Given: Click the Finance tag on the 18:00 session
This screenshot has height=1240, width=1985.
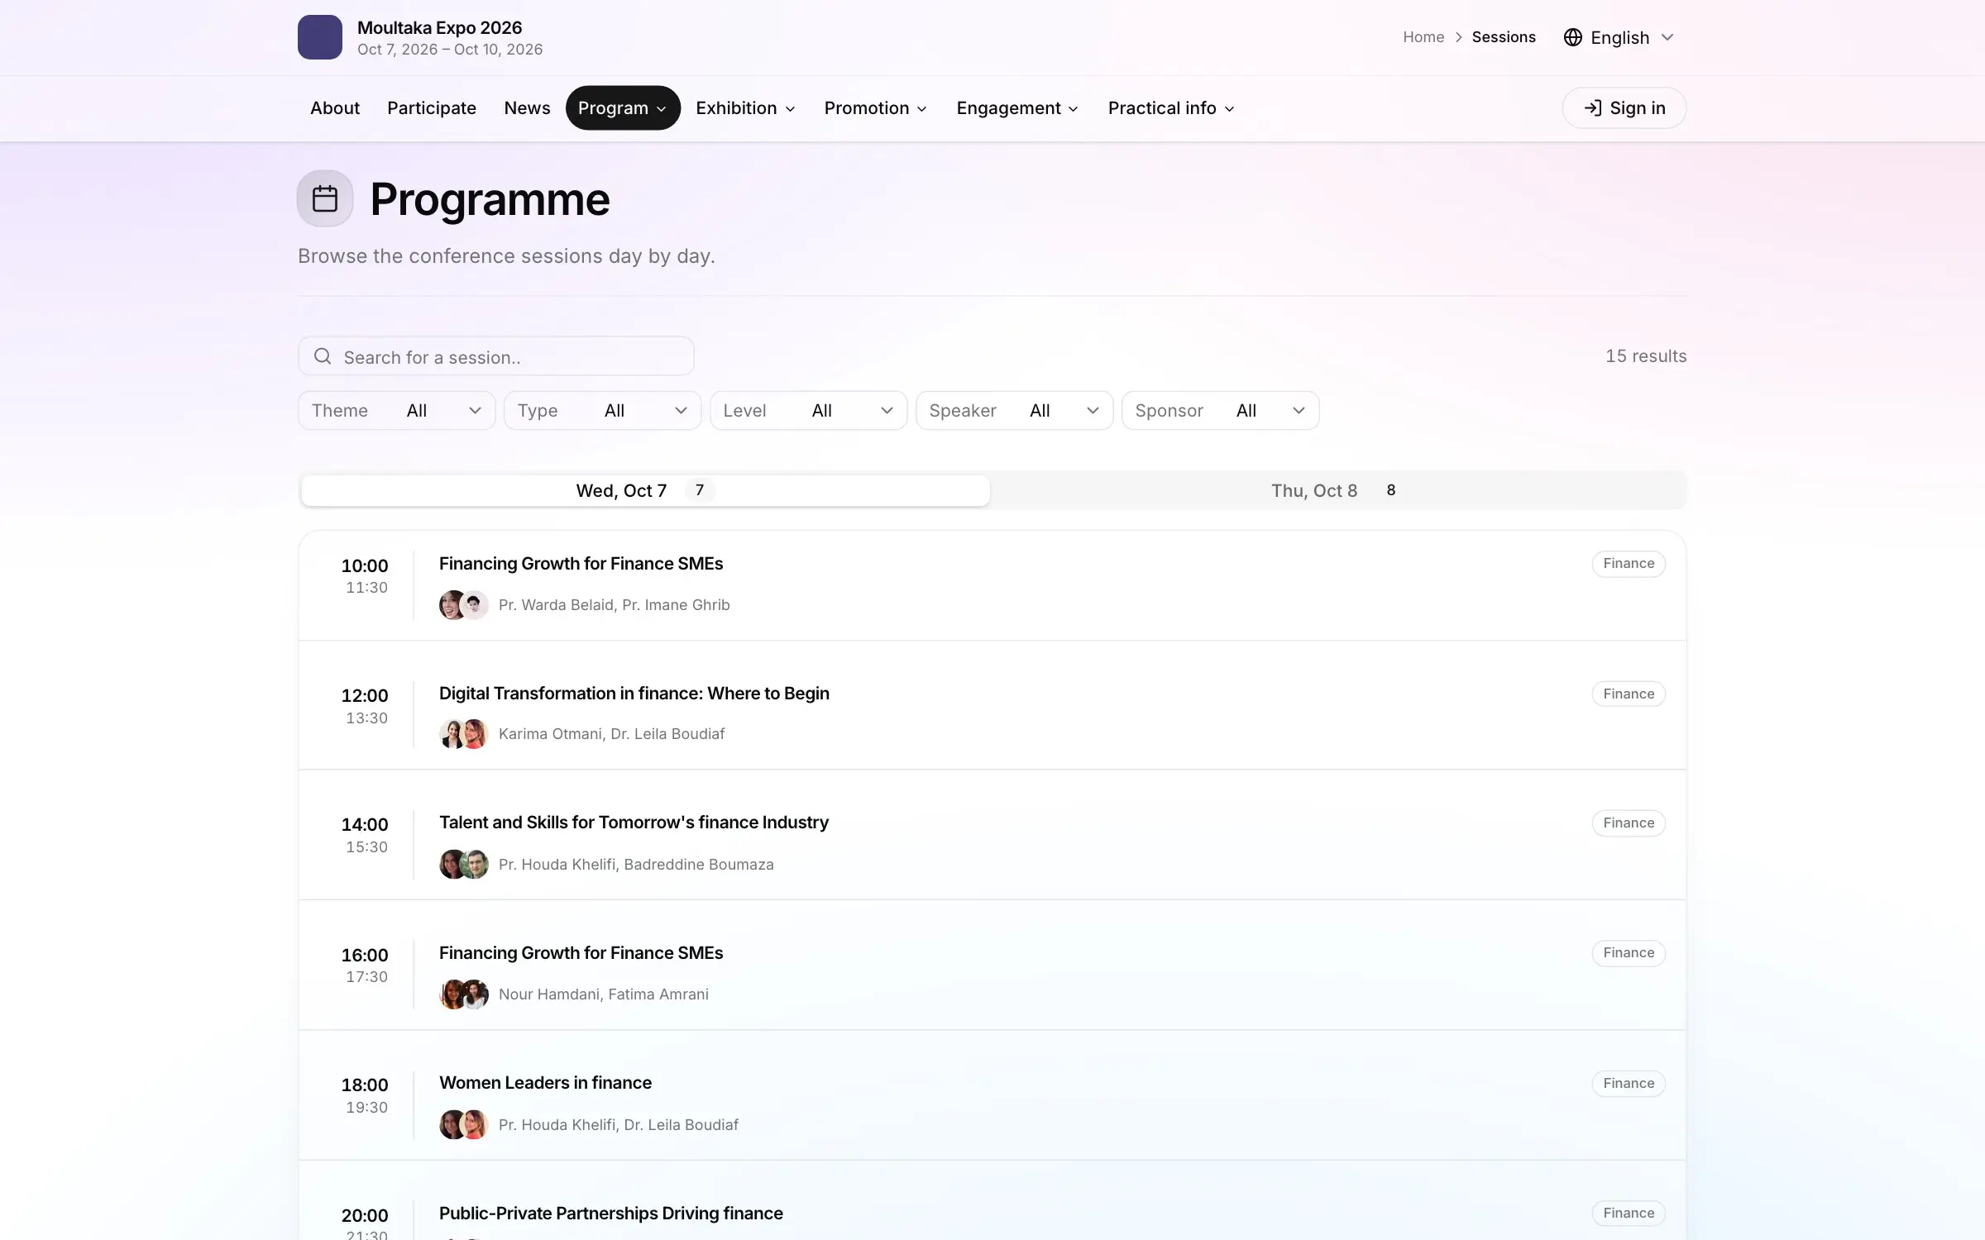Looking at the screenshot, I should tap(1629, 1083).
